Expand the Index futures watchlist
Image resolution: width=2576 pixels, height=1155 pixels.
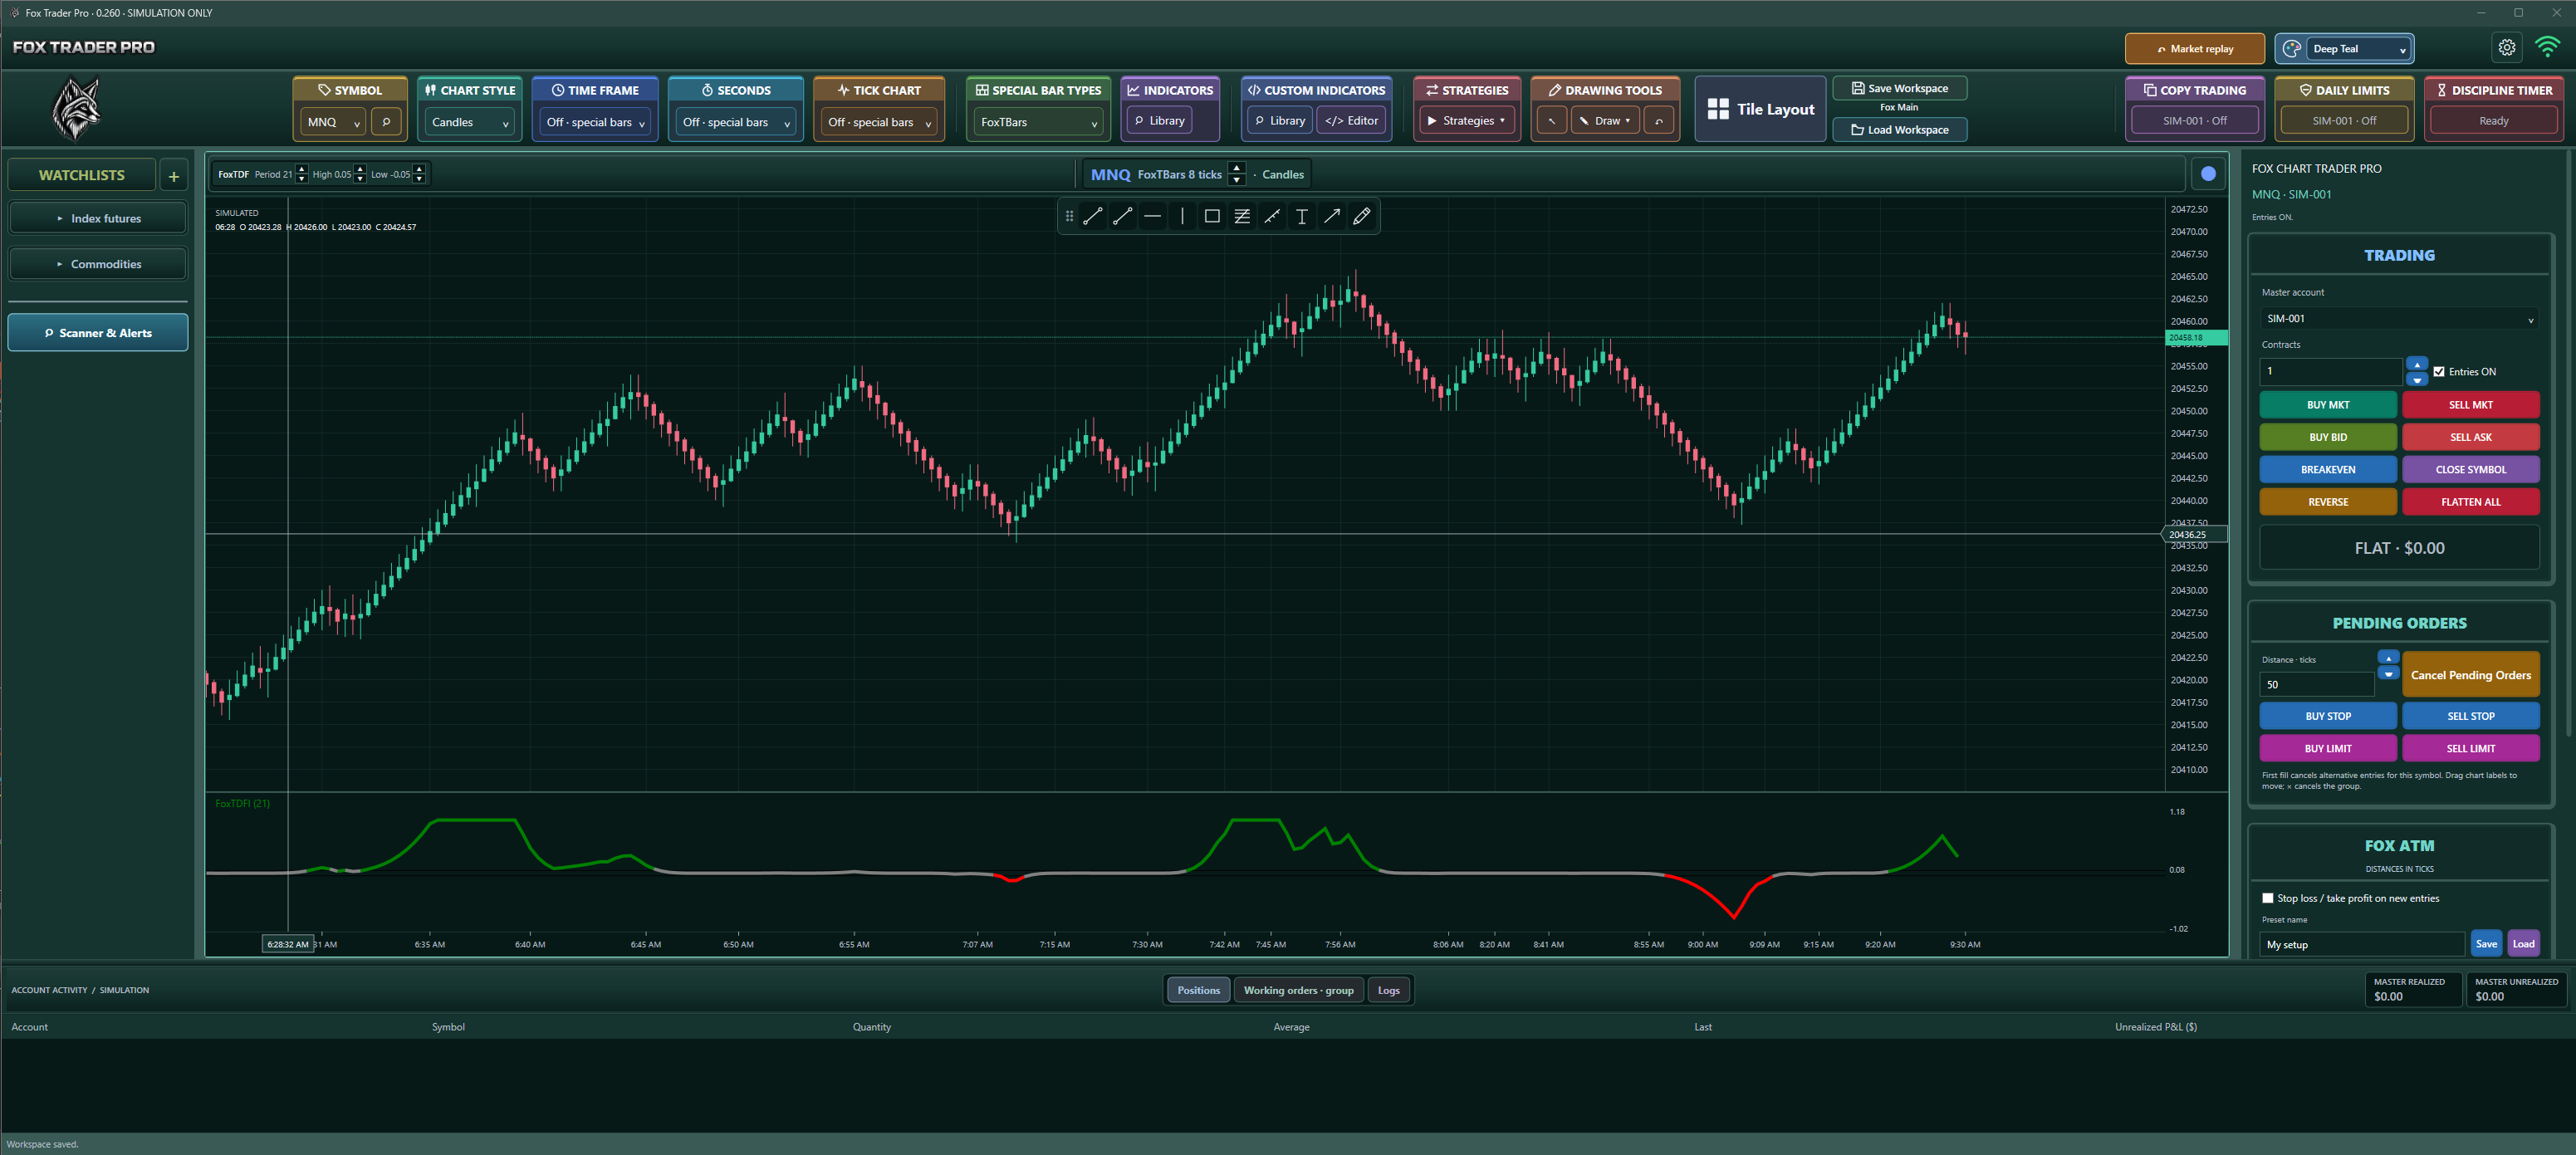pos(98,218)
